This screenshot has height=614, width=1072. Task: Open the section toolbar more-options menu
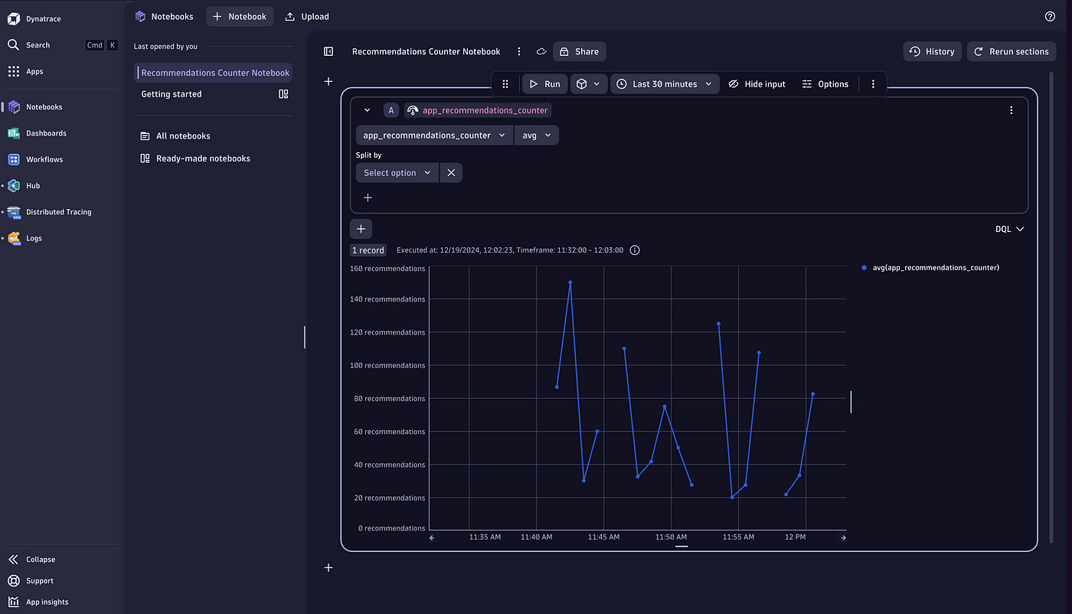[873, 84]
